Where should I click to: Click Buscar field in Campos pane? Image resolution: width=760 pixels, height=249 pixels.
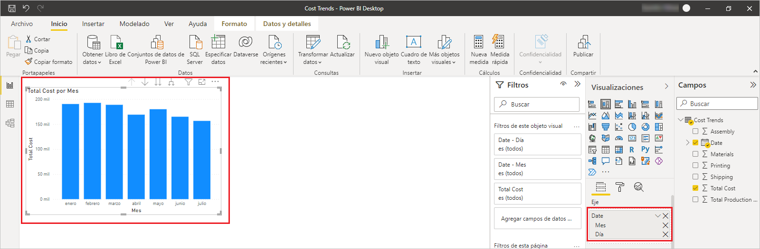point(718,103)
